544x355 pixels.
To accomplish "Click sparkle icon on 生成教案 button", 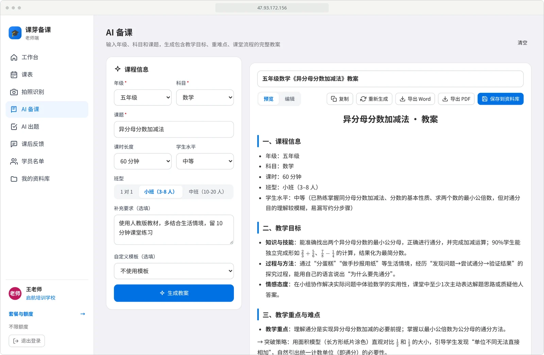I will coord(162,293).
